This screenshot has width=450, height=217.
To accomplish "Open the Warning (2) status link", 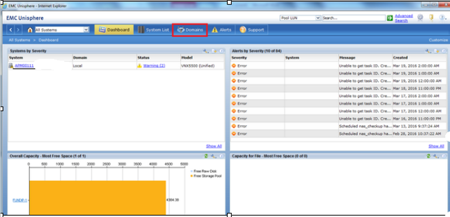I will tap(154, 66).
